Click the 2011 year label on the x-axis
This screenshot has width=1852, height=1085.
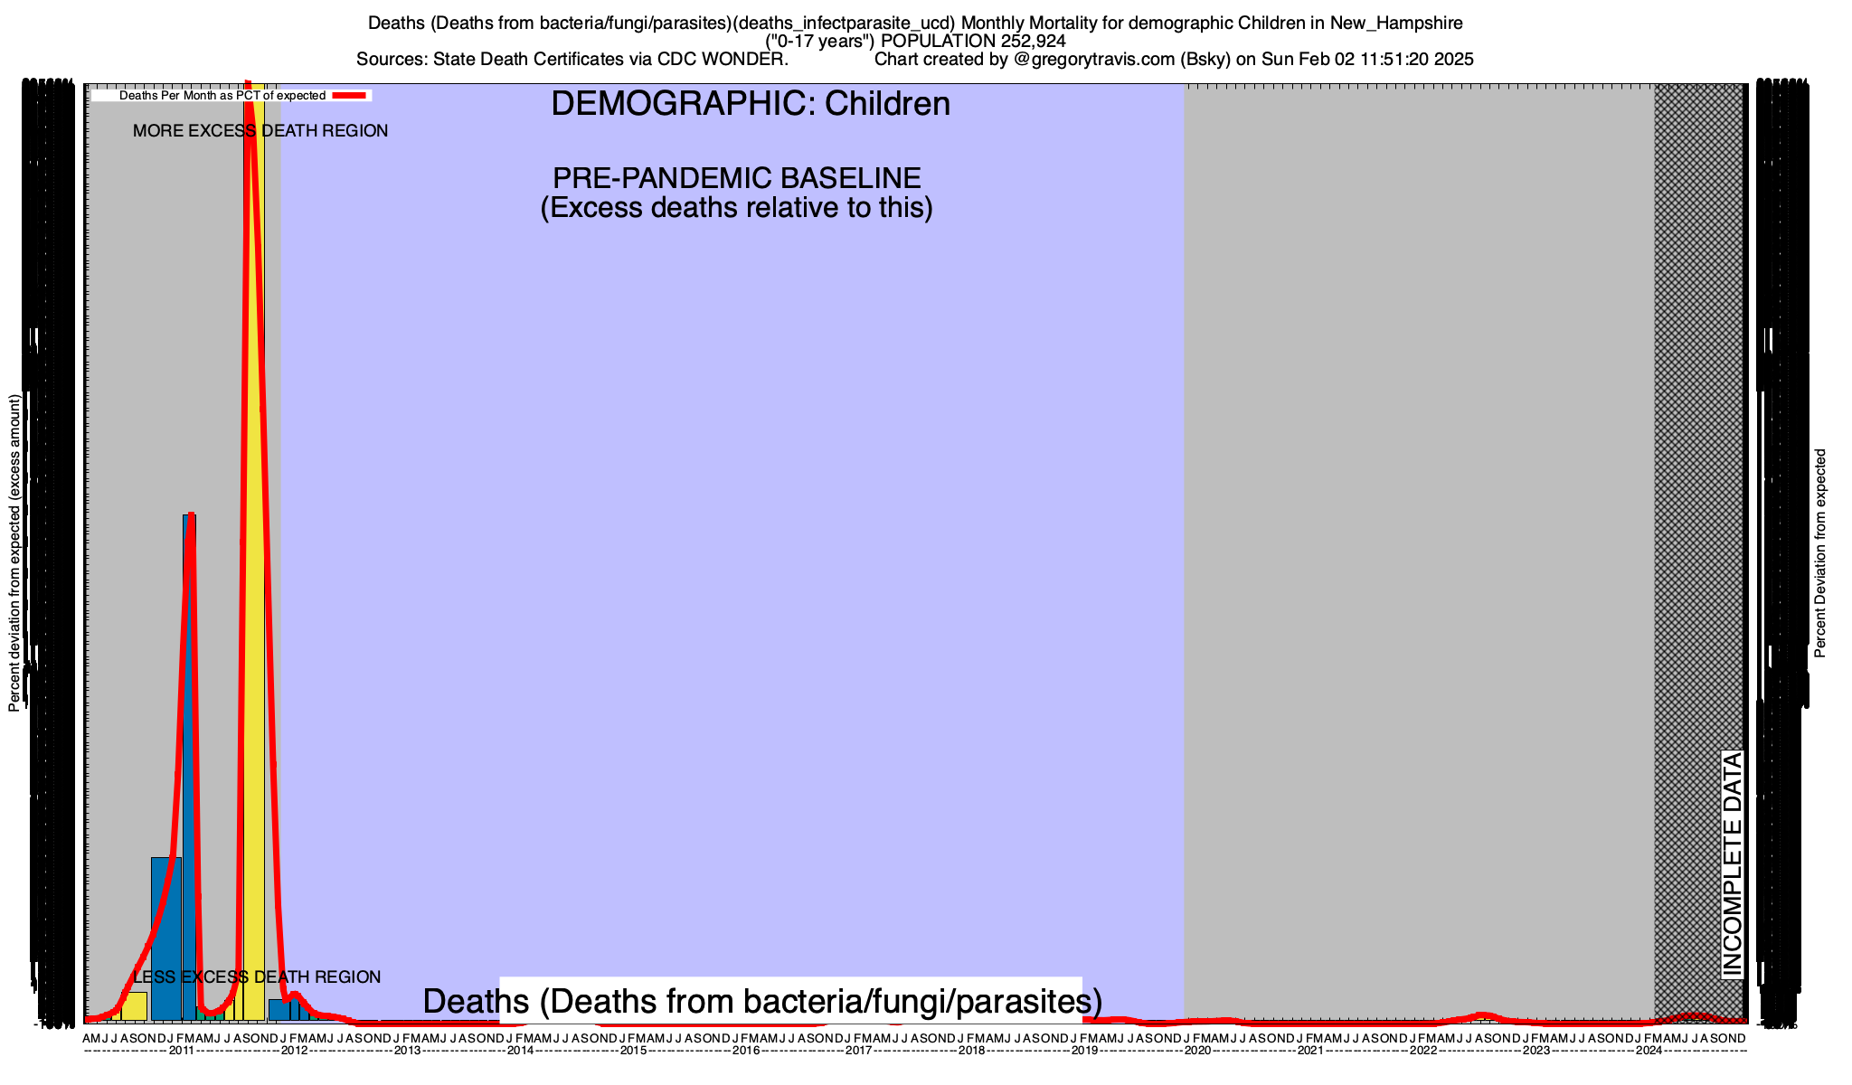coord(182,1051)
